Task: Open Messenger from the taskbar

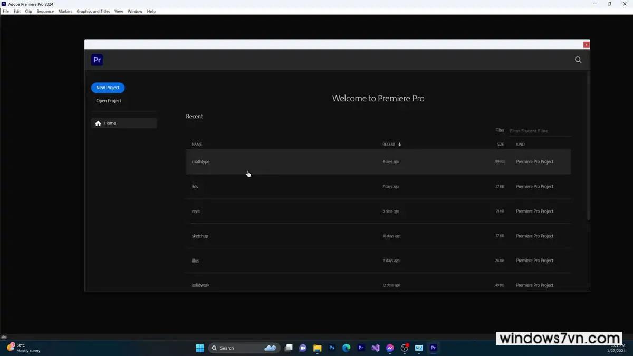Action: 390,348
